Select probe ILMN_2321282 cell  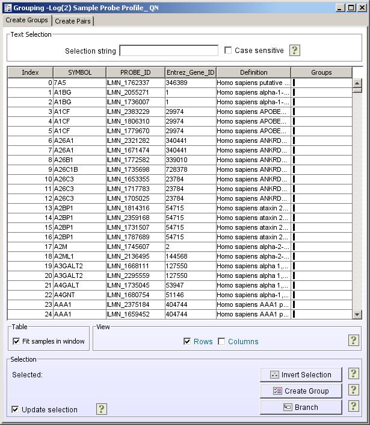coord(135,140)
